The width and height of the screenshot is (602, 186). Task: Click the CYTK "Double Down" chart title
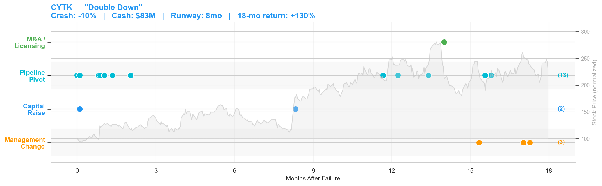pyautogui.click(x=97, y=7)
